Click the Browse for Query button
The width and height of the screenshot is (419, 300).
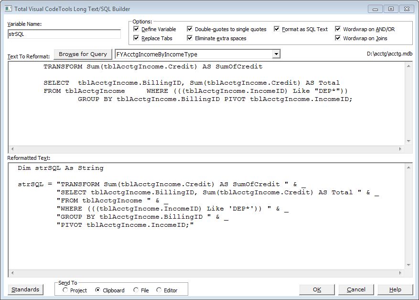point(83,55)
